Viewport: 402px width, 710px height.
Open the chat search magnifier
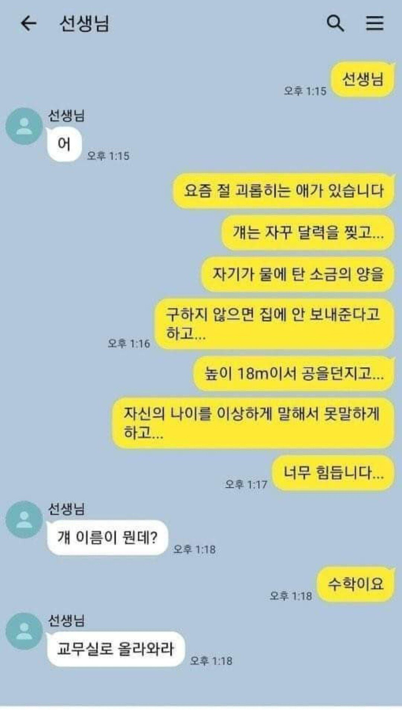335,23
